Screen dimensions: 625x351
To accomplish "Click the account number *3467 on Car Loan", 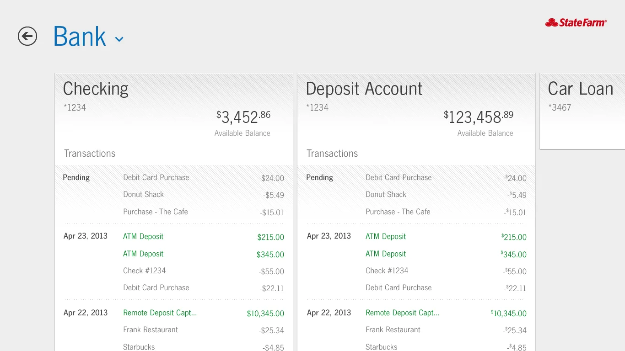I will (x=560, y=107).
